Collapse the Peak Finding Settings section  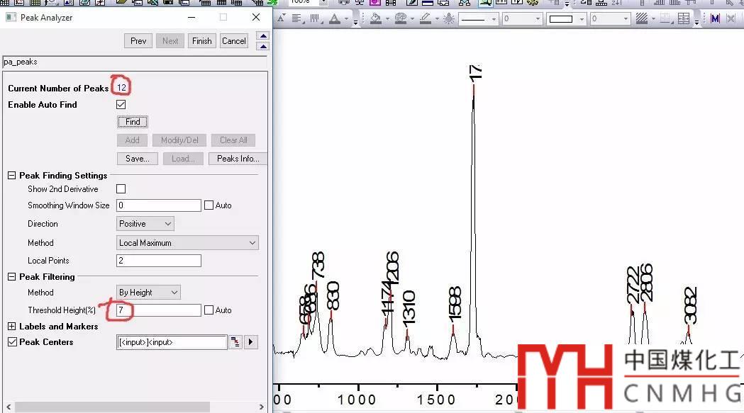(12, 176)
